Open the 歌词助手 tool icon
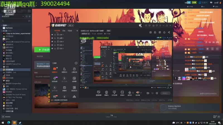 point(74,89)
